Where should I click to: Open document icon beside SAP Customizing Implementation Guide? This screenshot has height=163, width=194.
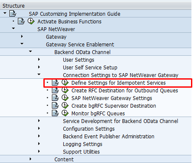(x=13, y=14)
